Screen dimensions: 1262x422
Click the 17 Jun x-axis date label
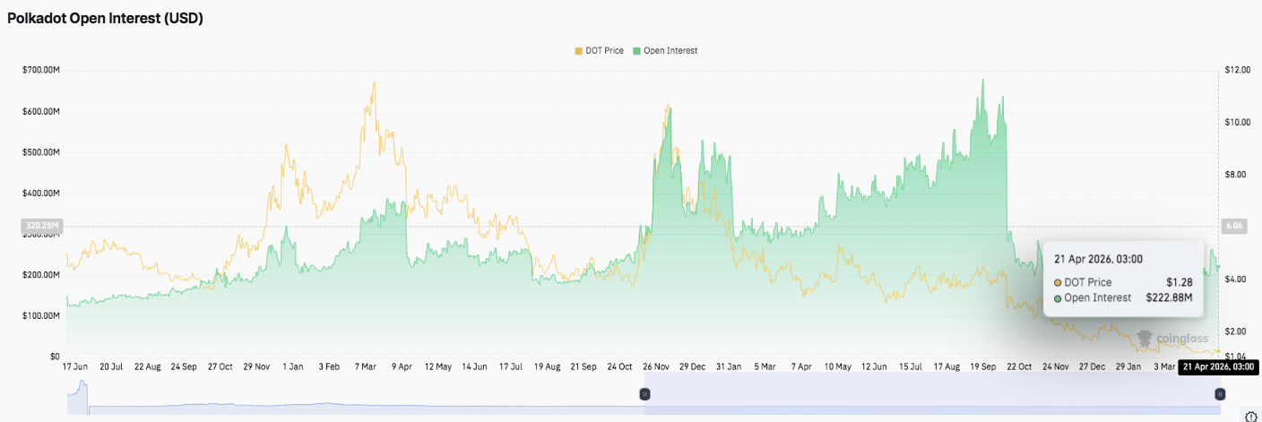coord(74,366)
